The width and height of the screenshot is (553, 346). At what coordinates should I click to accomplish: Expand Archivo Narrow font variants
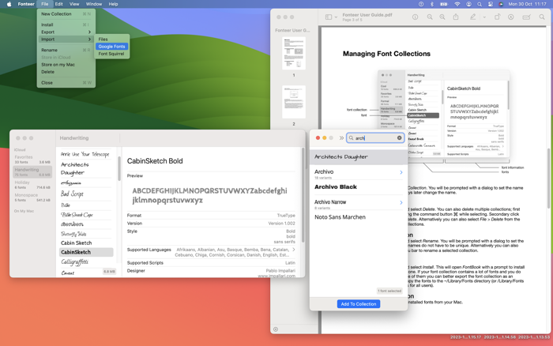click(401, 203)
